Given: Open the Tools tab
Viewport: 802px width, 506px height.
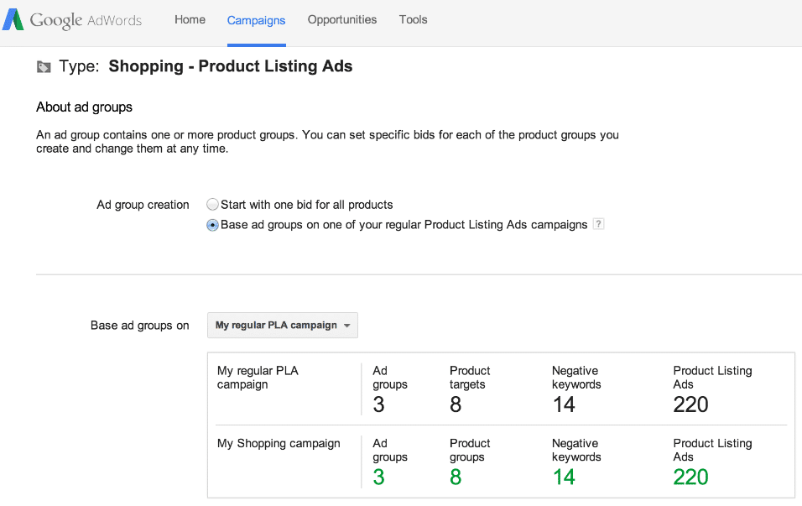Looking at the screenshot, I should (x=414, y=19).
